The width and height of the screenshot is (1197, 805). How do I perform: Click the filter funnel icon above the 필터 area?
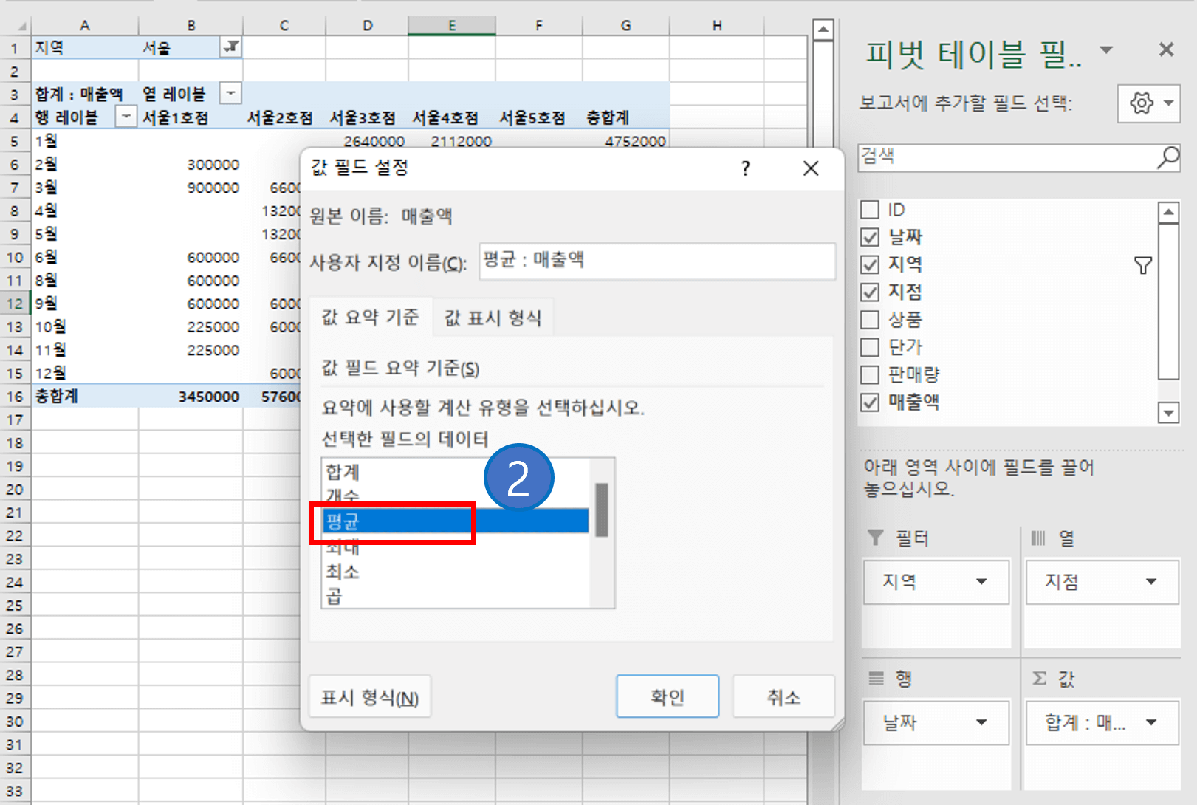coord(877,538)
